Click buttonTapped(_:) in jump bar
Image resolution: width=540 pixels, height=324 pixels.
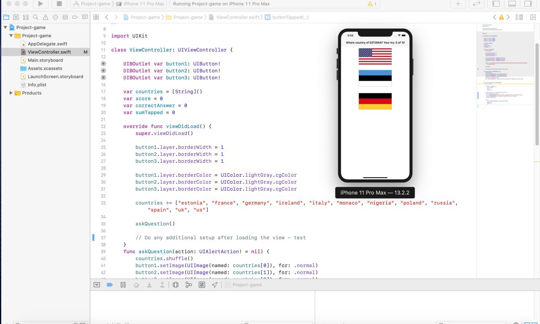286,17
